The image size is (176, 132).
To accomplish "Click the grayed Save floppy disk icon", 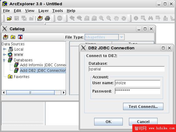I will coord(17,18).
